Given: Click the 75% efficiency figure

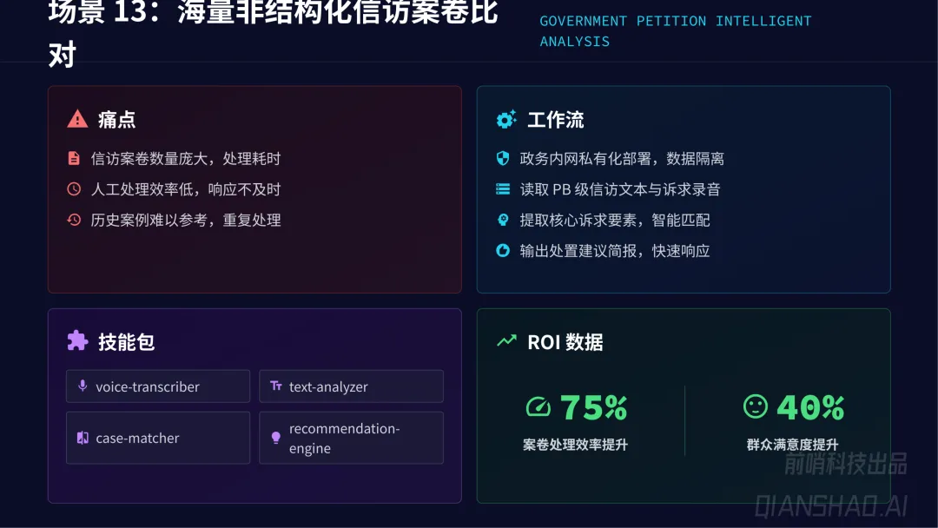Looking at the screenshot, I should point(593,406).
